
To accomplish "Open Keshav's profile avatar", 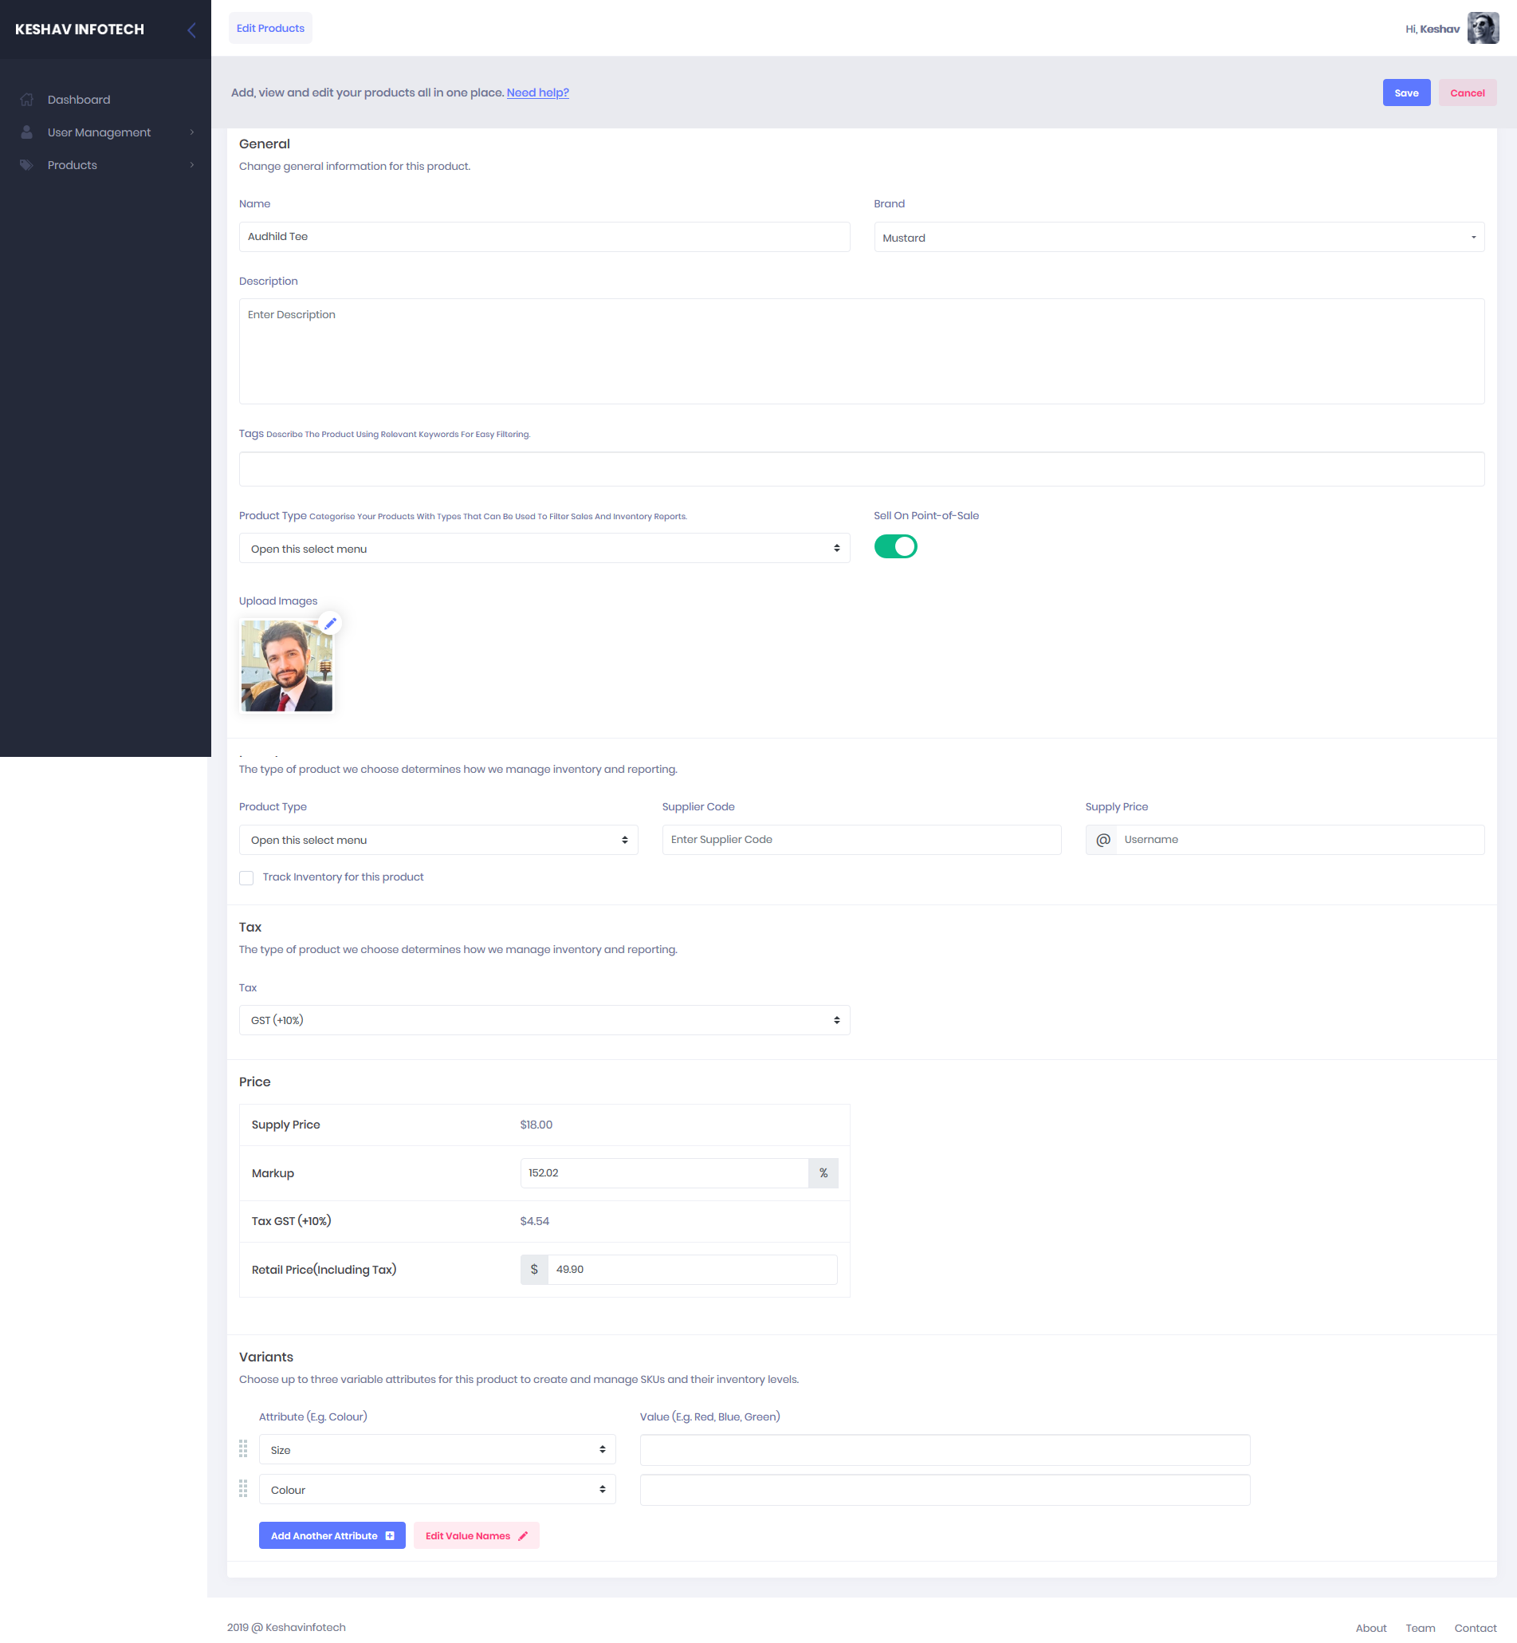I will pyautogui.click(x=1483, y=29).
